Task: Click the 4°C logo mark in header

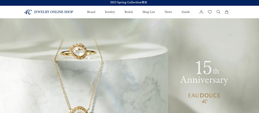Action: tap(28, 12)
